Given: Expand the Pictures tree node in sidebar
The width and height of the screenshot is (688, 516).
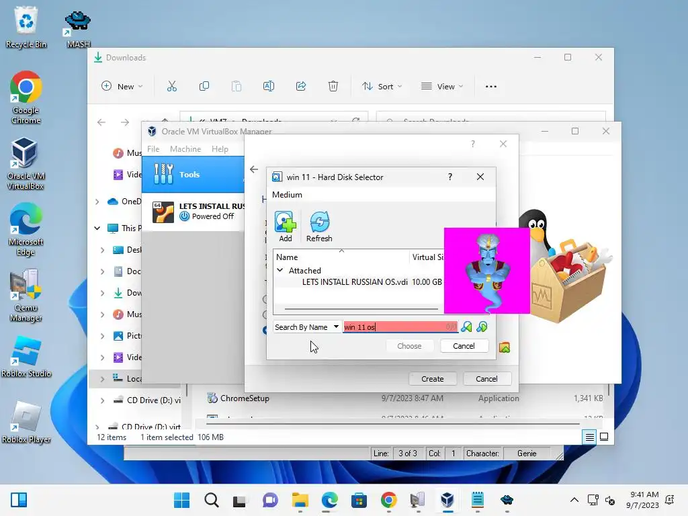Looking at the screenshot, I should (x=102, y=336).
